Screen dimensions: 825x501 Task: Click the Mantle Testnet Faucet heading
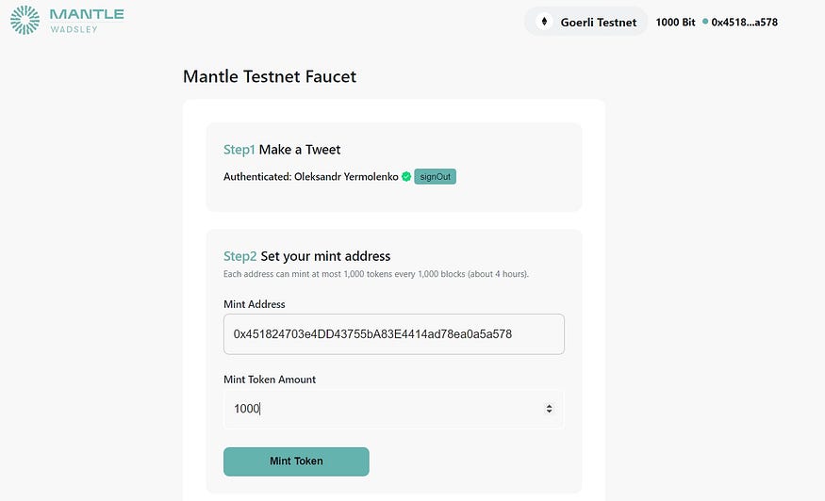tap(270, 76)
